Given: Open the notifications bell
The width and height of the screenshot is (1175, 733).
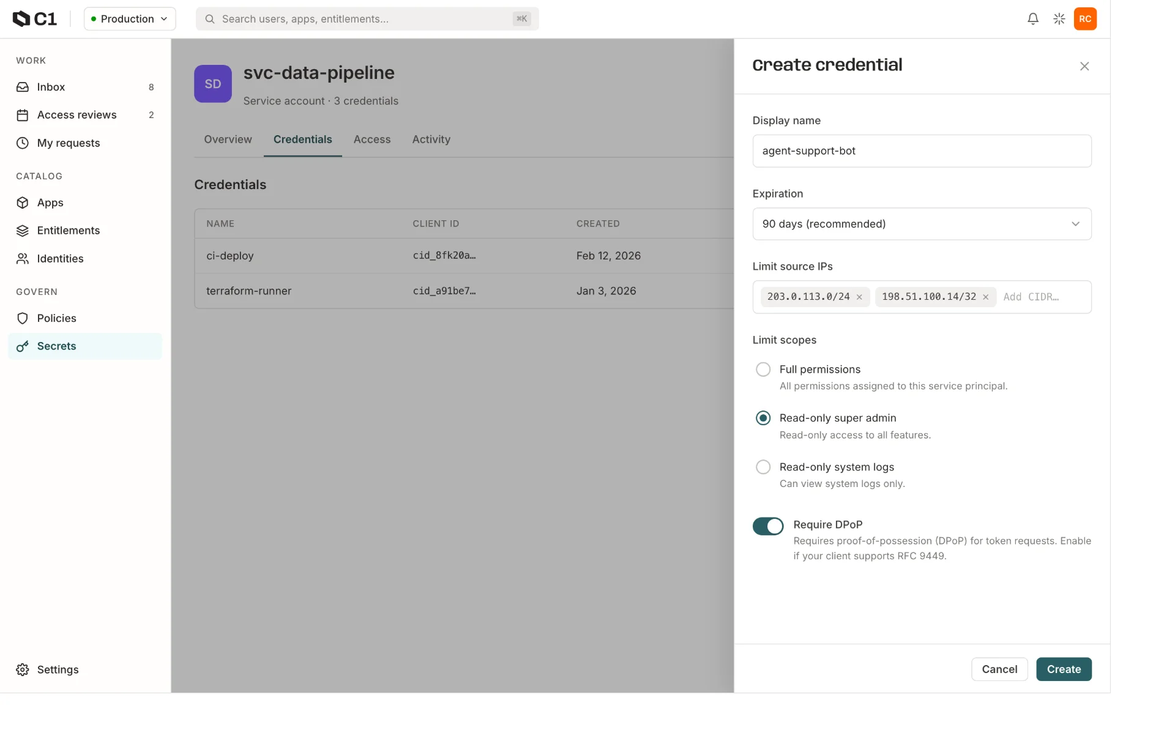Looking at the screenshot, I should pos(1033,19).
